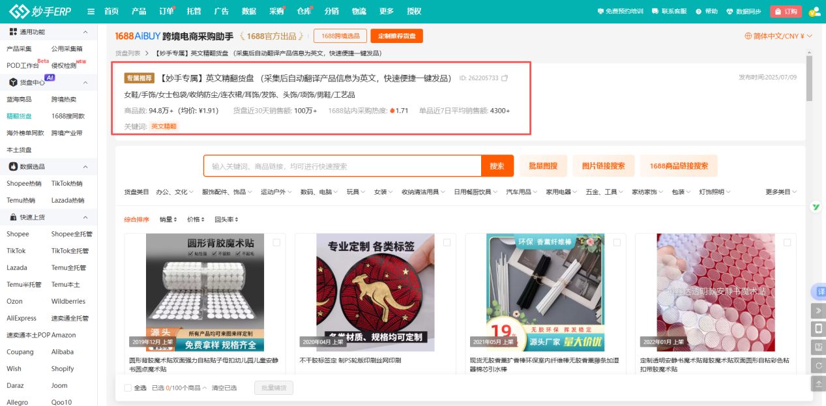826x406 pixels.
Task: Check the 全选 select-all checkbox
Action: (x=128, y=387)
